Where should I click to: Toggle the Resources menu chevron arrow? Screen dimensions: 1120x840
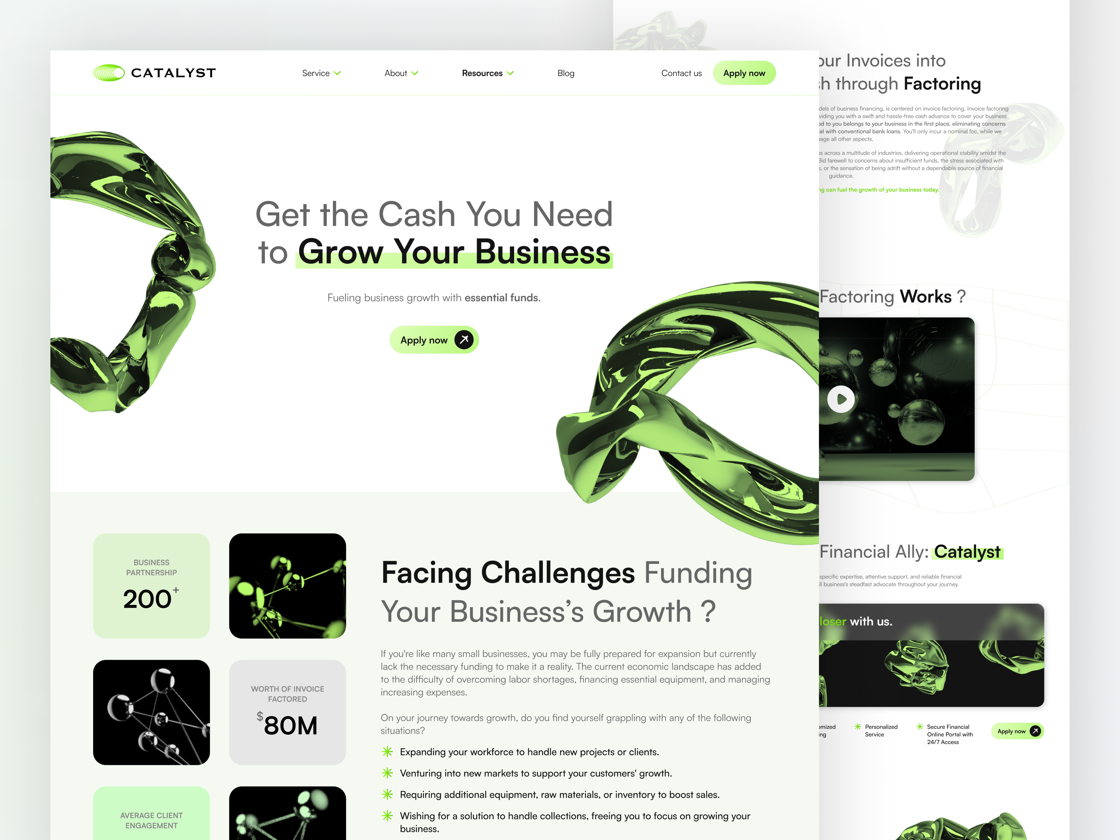[x=511, y=73]
